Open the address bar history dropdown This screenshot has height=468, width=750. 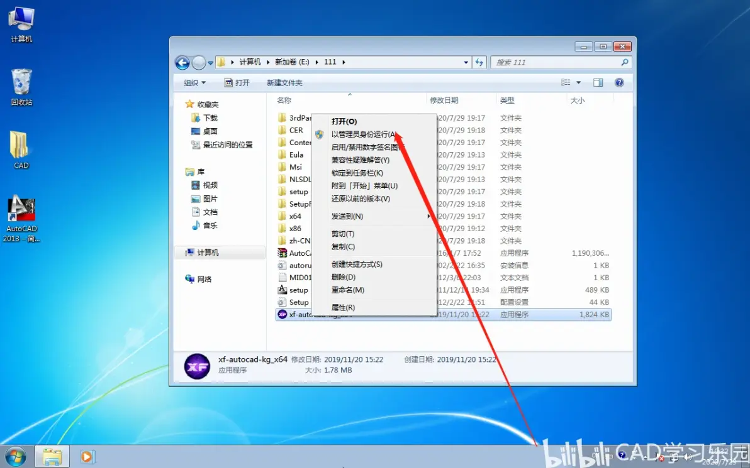pyautogui.click(x=466, y=62)
